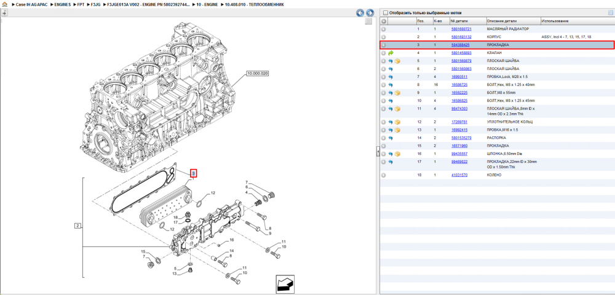Click callout 14 in the diagram
The width and height of the screenshot is (615, 295).
click(x=232, y=251)
